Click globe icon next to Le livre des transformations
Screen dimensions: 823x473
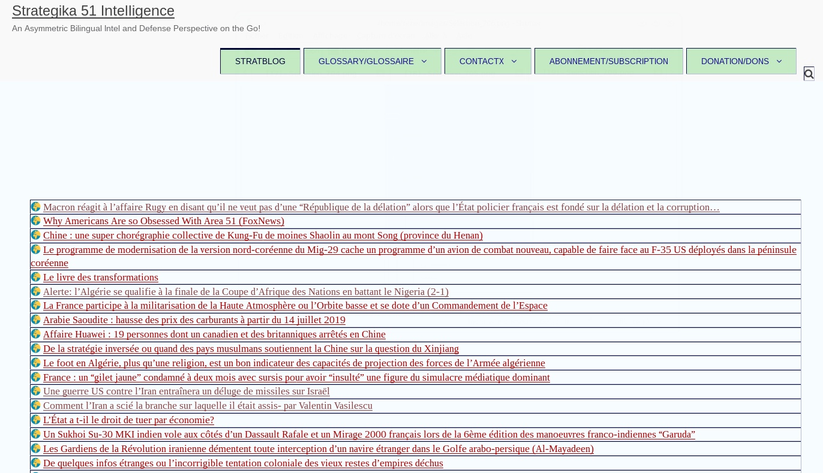(x=36, y=277)
